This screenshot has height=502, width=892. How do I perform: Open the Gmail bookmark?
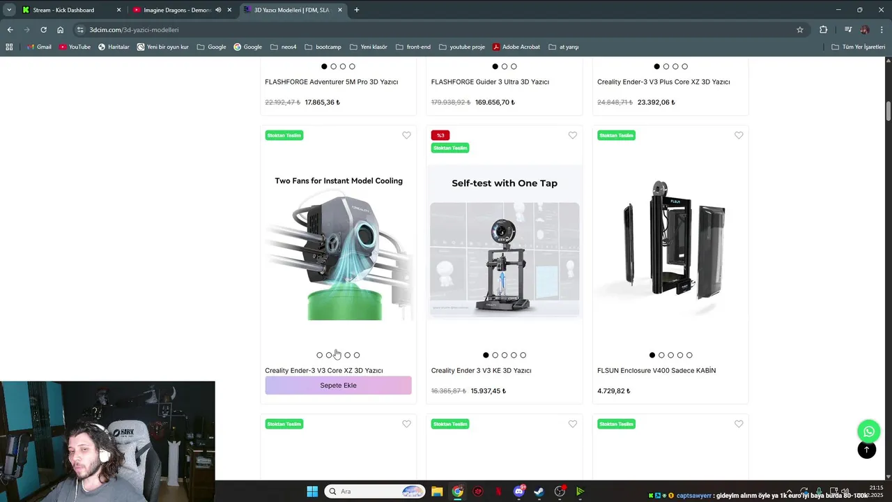(x=39, y=47)
